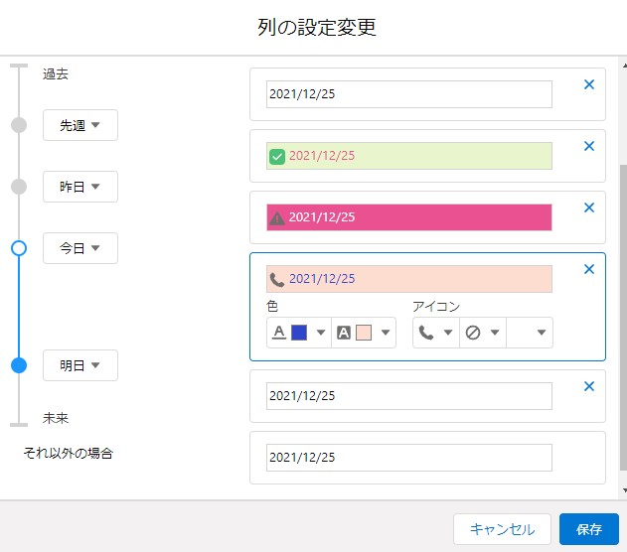Click the キャンセル button
The image size is (627, 552).
point(502,529)
